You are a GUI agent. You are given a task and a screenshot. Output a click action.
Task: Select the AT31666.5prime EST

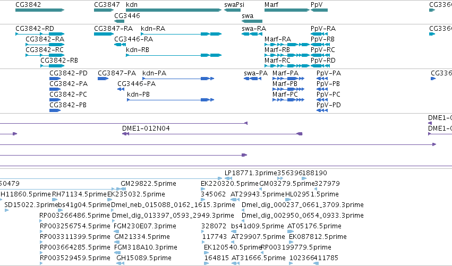235,263
